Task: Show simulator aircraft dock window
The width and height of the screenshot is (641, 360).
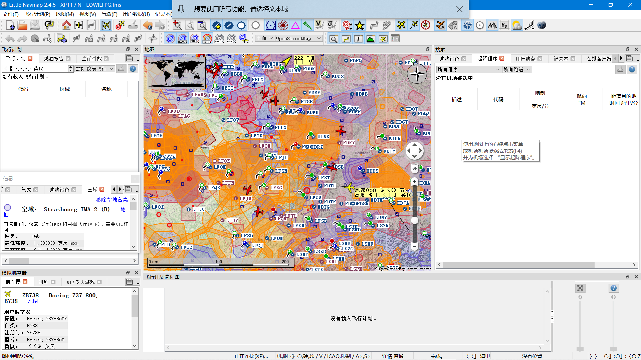Action: [383, 39]
